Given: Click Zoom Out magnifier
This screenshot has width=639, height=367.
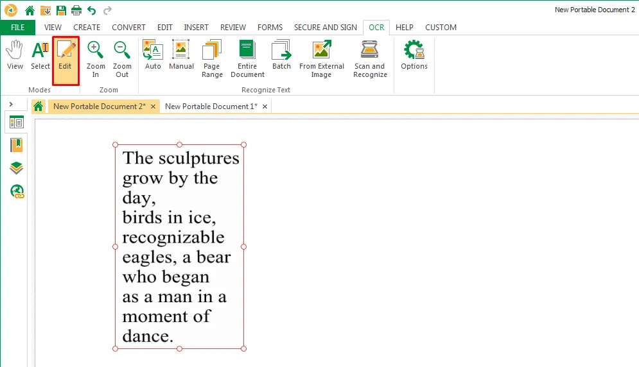Looking at the screenshot, I should point(122,59).
